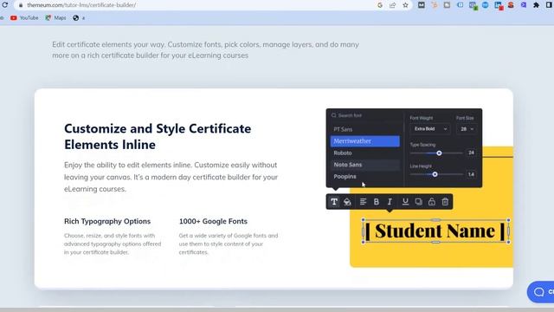This screenshot has width=554, height=312.
Task: Open the chat support bubble
Action: (x=540, y=292)
